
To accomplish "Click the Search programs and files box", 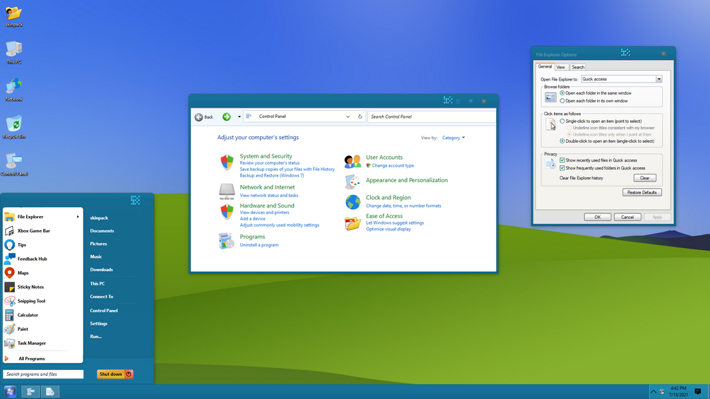I will pyautogui.click(x=43, y=374).
